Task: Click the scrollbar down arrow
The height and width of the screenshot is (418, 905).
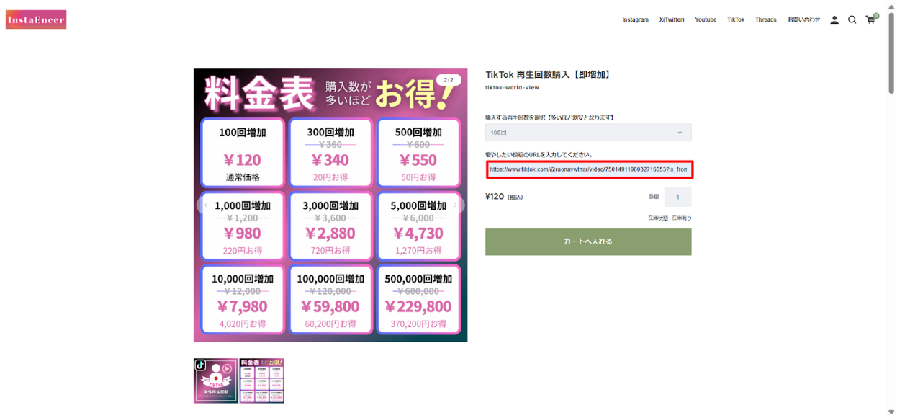Action: [891, 412]
